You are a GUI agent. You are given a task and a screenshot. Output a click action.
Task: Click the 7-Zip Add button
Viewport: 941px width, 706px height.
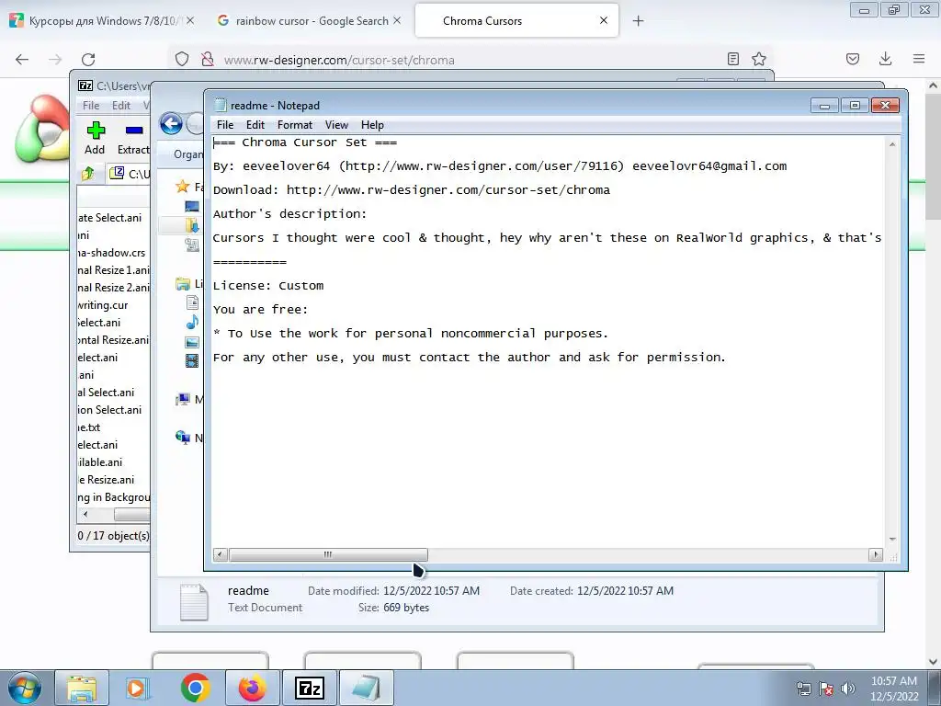[x=95, y=139]
